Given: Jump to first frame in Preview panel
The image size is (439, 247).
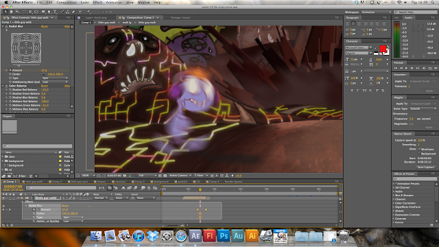Looking at the screenshot, I should click(396, 68).
